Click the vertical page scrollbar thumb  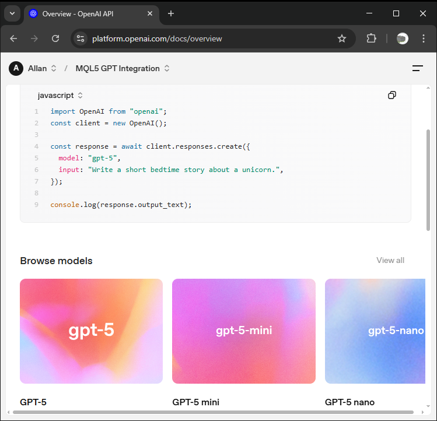(x=428, y=180)
